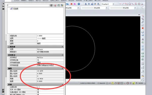Collapse the 三维效果 section
The height and width of the screenshot is (95, 152).
(62, 47)
